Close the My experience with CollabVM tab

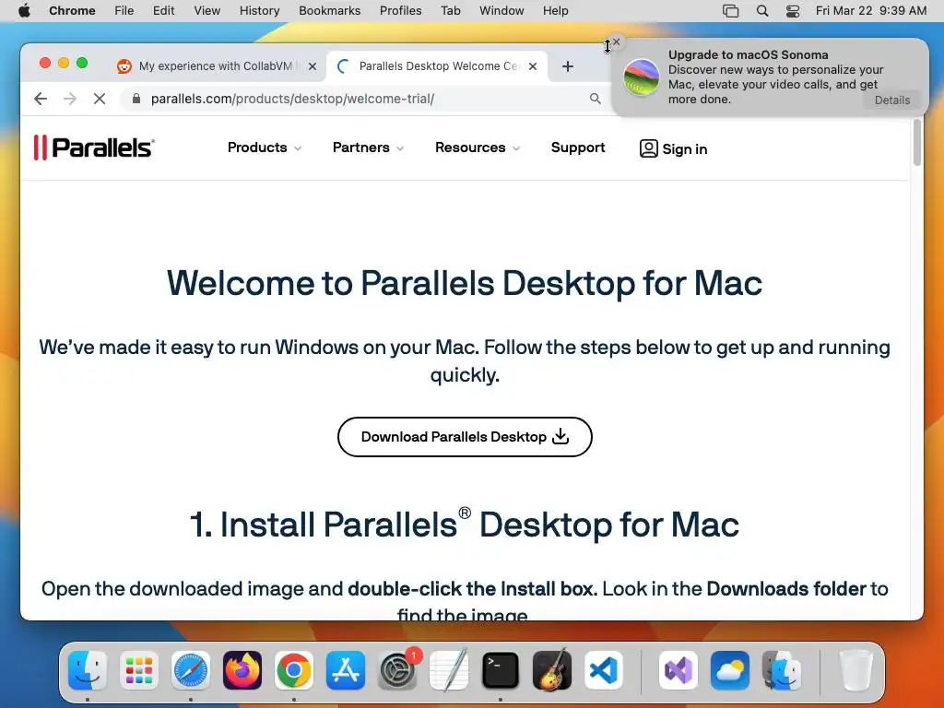tap(313, 66)
